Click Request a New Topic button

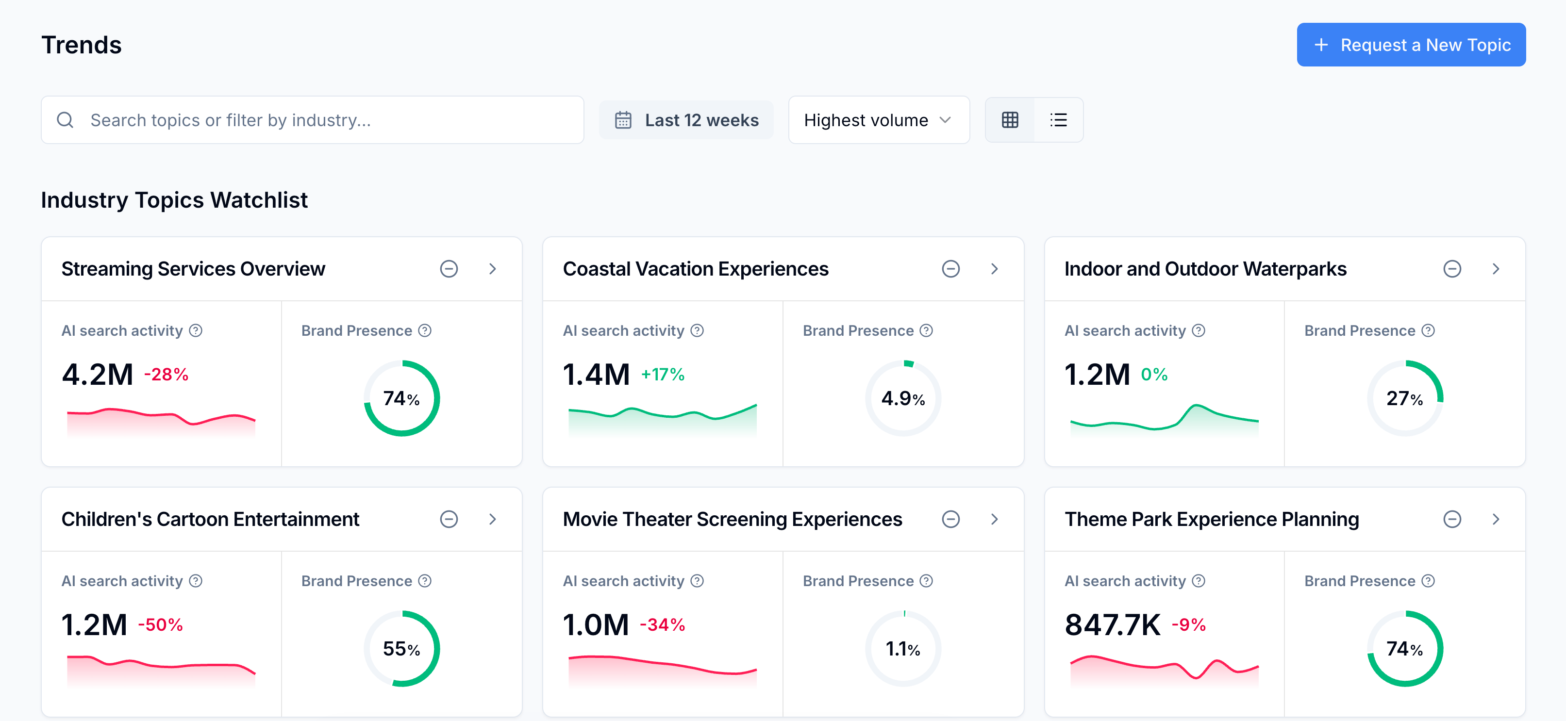(1411, 44)
